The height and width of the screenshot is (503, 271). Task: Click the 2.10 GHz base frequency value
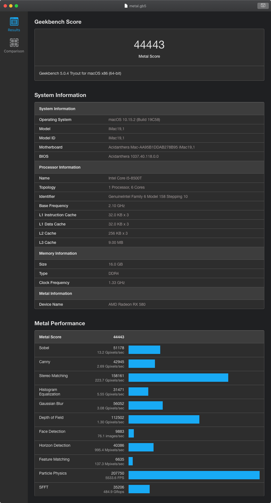pos(117,206)
